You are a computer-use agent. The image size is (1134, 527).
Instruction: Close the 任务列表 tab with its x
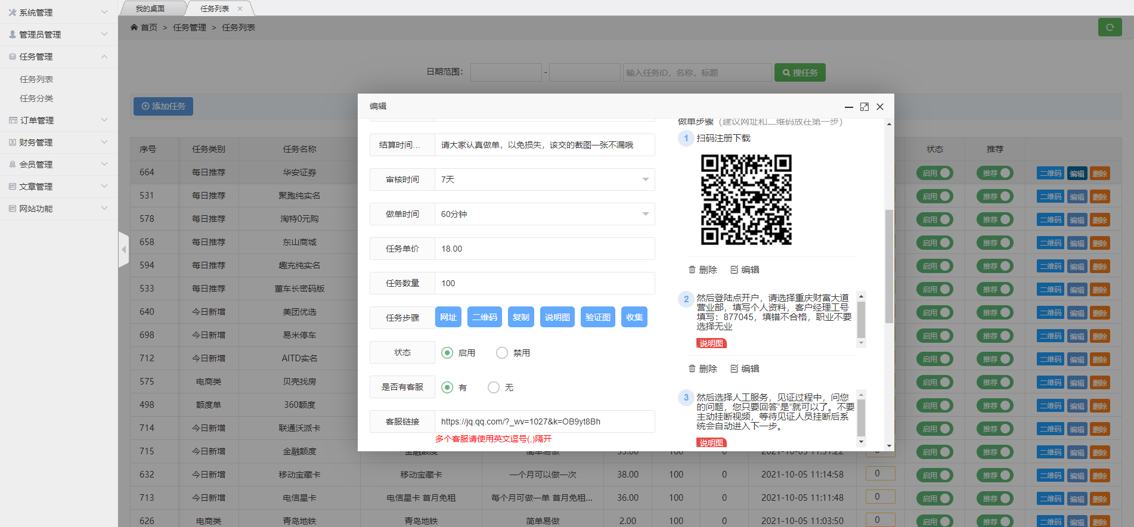coord(240,8)
